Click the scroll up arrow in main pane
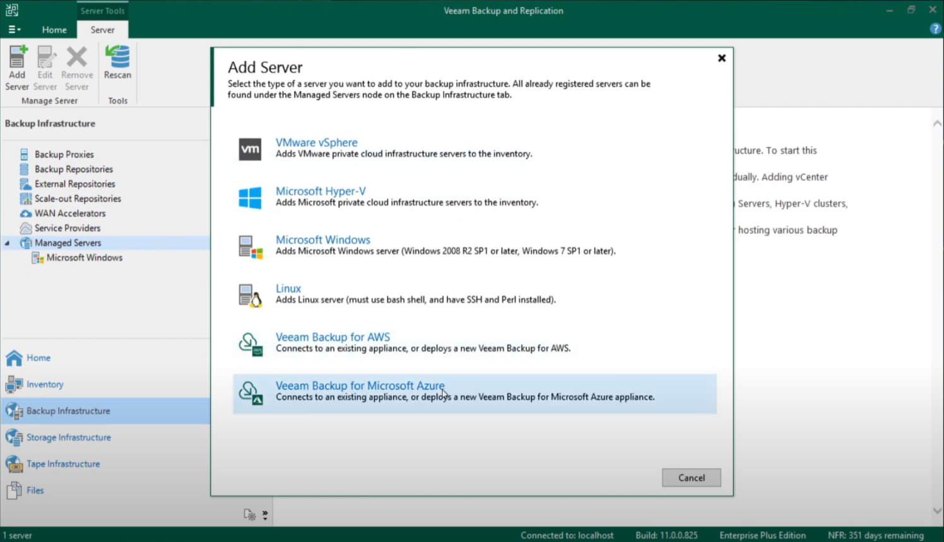 pos(937,124)
